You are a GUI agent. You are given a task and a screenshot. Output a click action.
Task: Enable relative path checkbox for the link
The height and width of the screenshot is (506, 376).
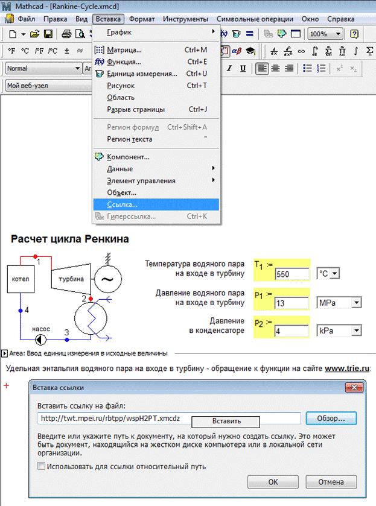click(x=41, y=466)
